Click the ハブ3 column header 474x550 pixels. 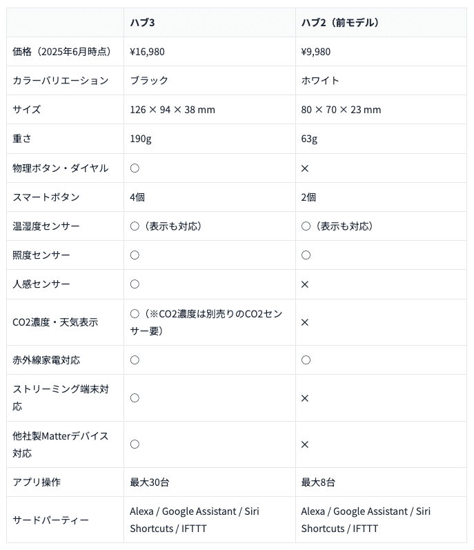click(143, 23)
